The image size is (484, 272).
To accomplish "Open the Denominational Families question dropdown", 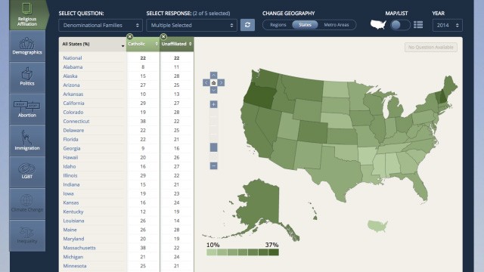I will [x=101, y=25].
